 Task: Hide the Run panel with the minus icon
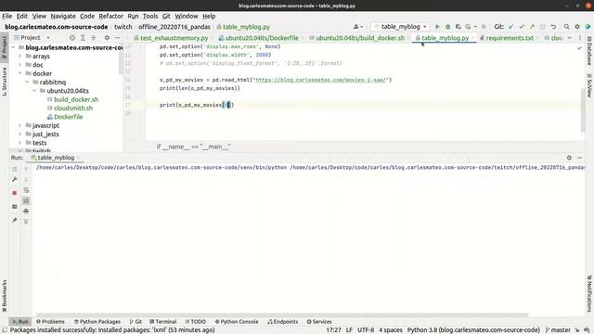click(579, 158)
